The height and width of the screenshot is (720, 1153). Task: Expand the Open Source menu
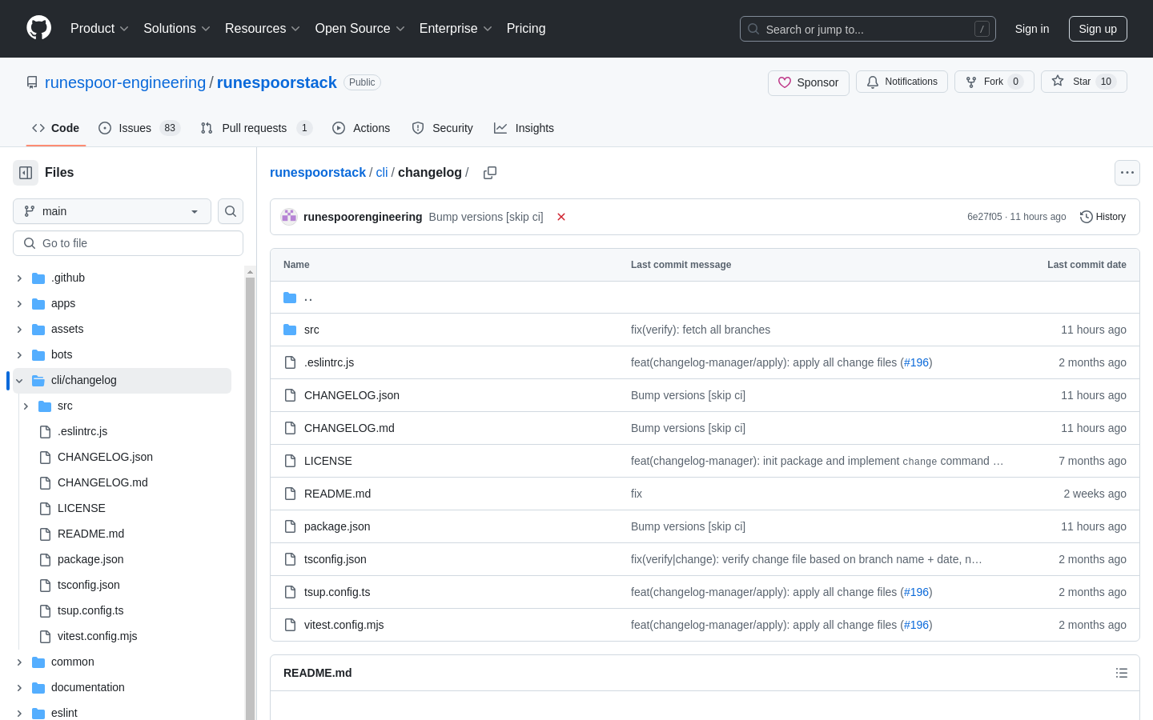pyautogui.click(x=360, y=29)
